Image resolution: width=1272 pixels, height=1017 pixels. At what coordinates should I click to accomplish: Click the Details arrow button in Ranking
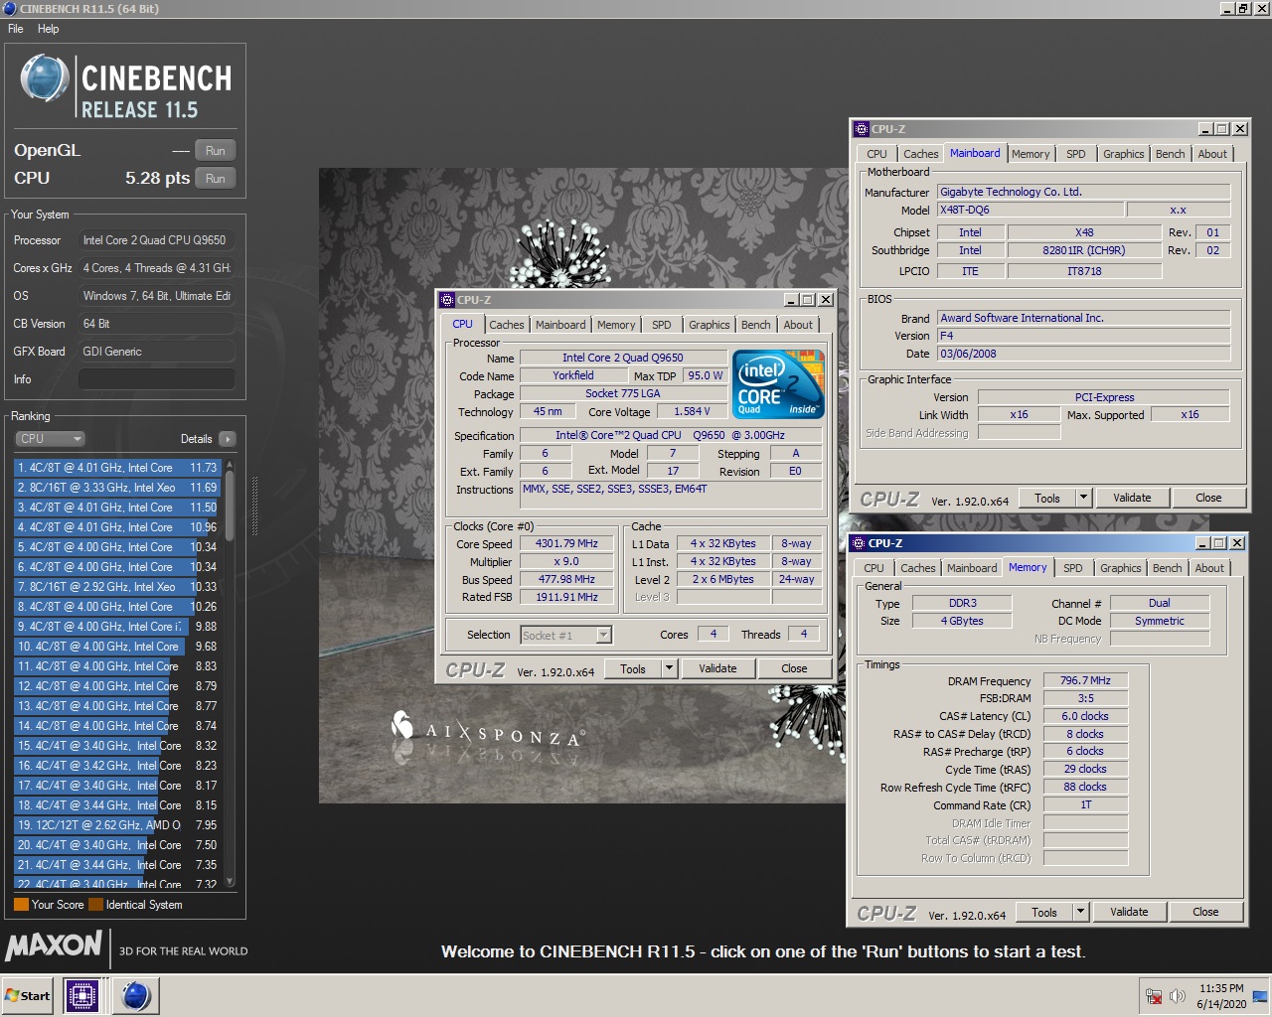point(227,439)
